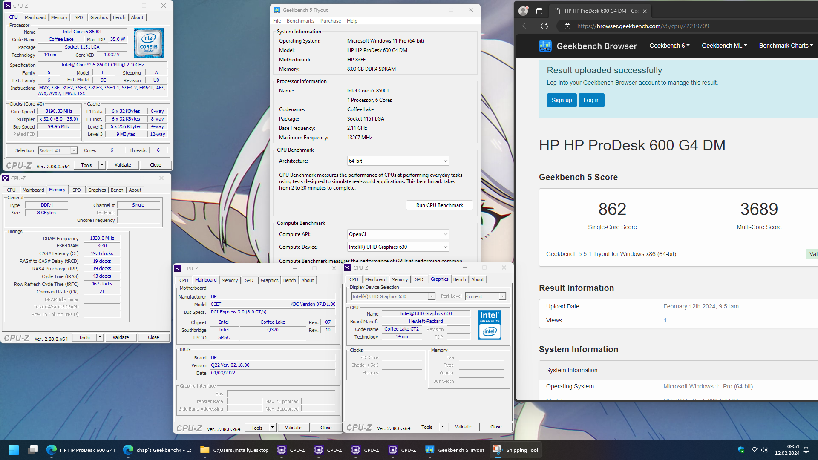The height and width of the screenshot is (460, 818).
Task: Open the Compute API OpenCL dropdown
Action: click(398, 234)
